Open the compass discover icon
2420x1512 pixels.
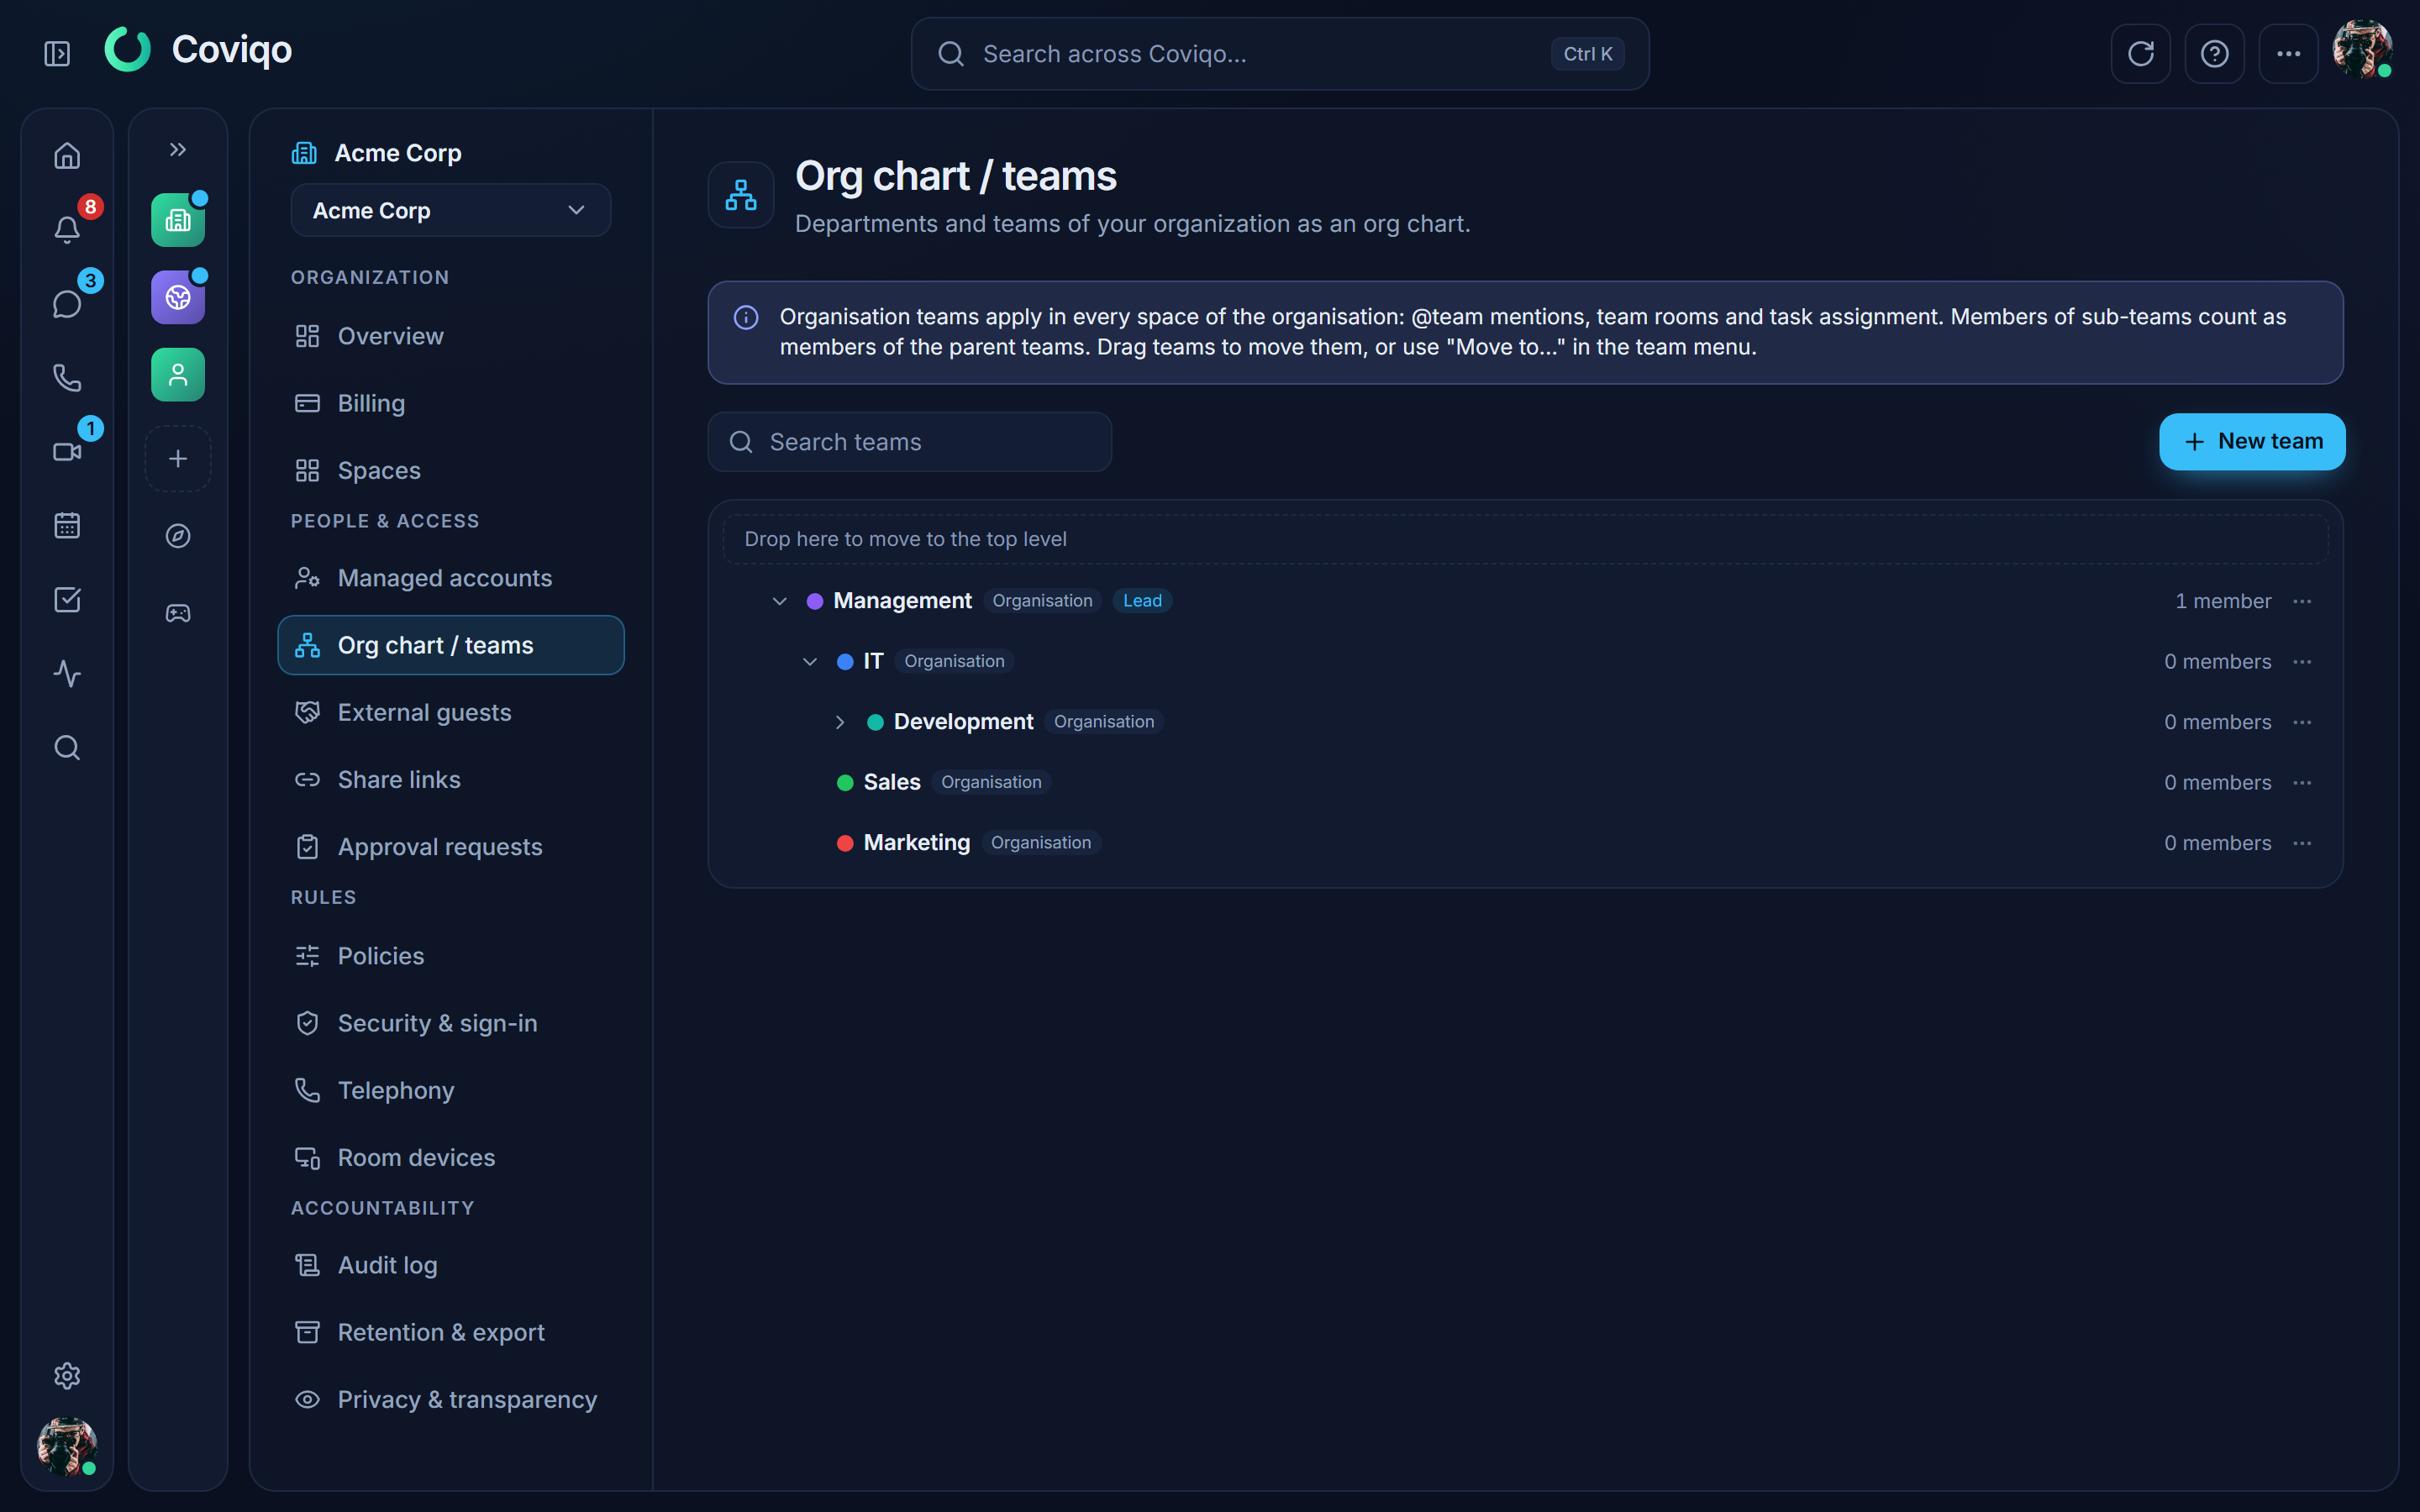coord(178,536)
